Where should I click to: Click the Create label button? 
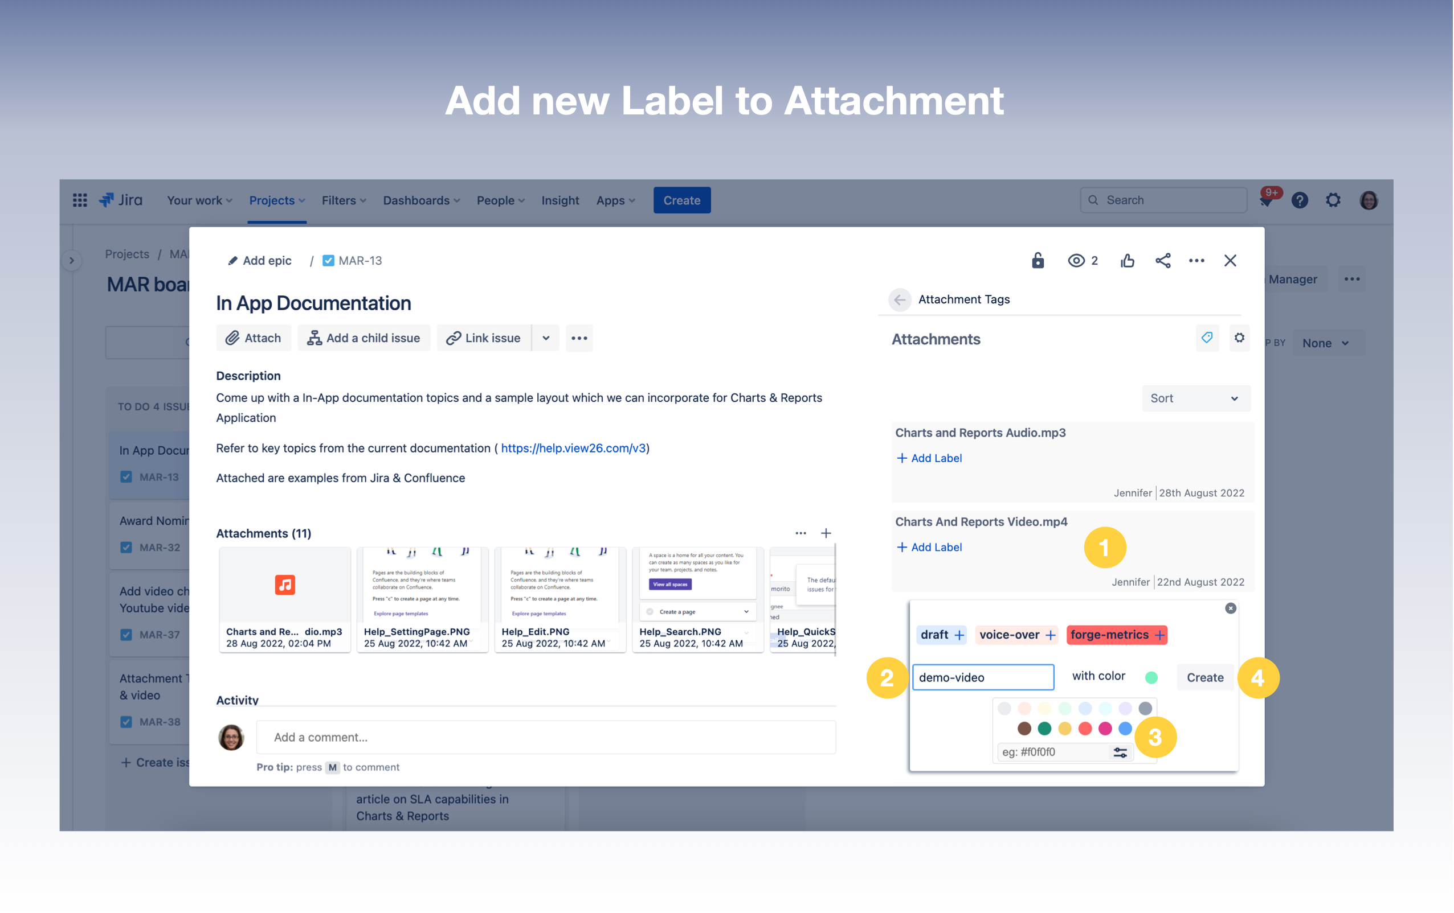tap(1204, 677)
